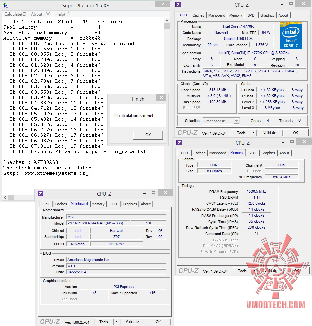
Task: Open Tools button in CPU-Z CPU window
Action: click(241, 133)
